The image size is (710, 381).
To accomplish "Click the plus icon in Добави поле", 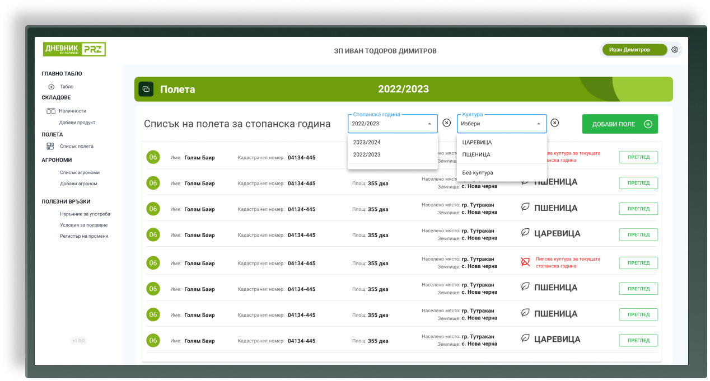I will (648, 124).
